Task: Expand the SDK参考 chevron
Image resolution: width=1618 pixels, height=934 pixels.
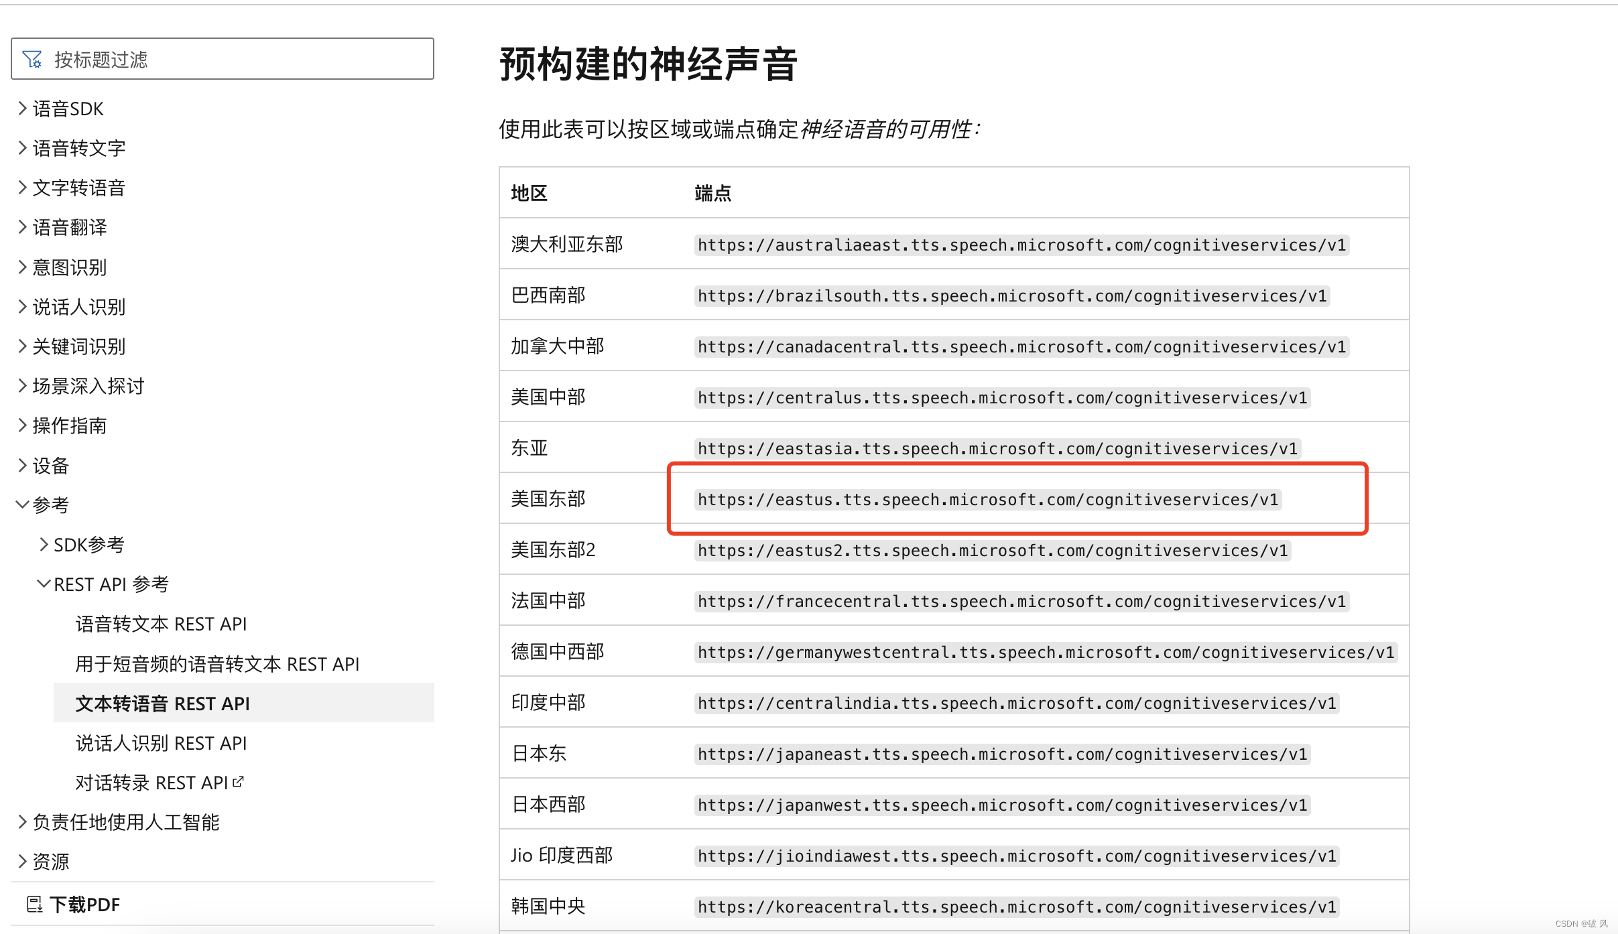Action: [x=44, y=545]
